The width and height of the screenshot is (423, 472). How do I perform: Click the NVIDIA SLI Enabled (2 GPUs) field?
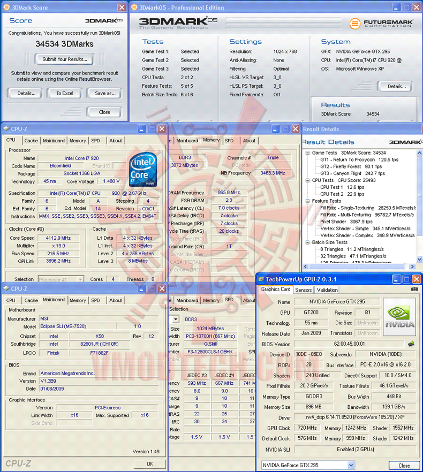point(355,450)
